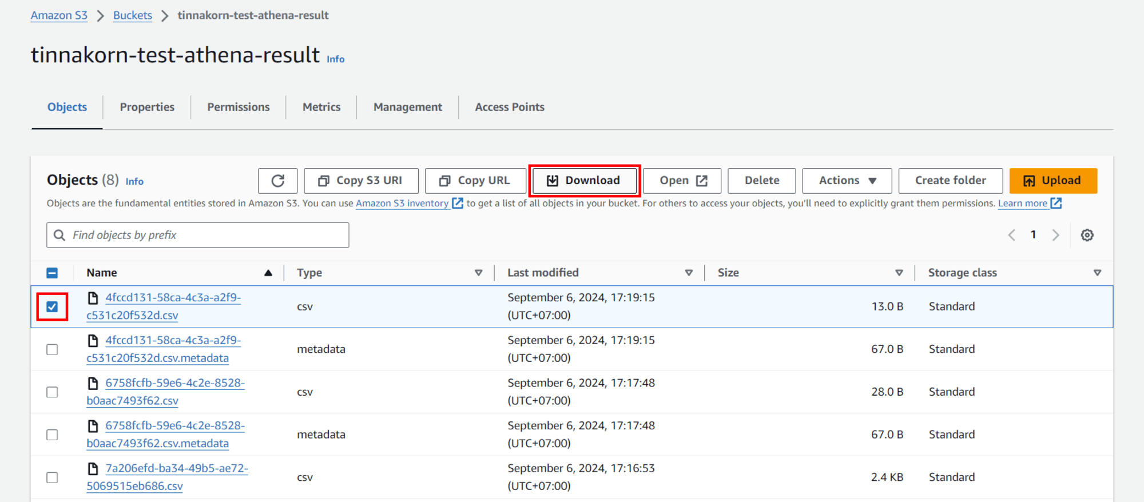Viewport: 1144px width, 502px height.
Task: Switch to the Access Points tab
Action: (510, 107)
